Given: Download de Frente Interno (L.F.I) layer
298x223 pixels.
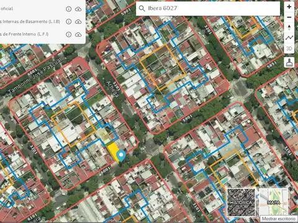Looking at the screenshot, I should coord(78,34).
